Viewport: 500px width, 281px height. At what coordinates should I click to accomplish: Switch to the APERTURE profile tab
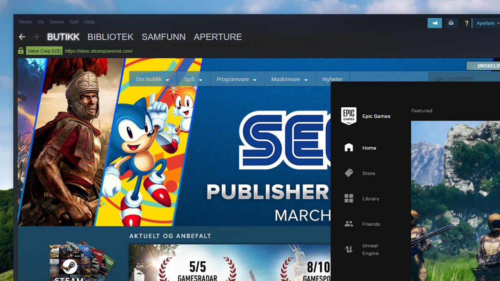[218, 37]
